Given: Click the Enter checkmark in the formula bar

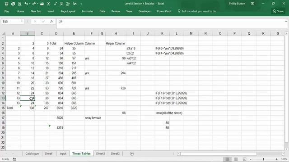Looking at the screenshot, I should click(43, 22).
